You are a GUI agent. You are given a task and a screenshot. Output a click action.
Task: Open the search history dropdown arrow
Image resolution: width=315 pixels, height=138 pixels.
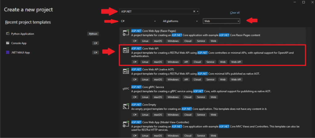(197, 11)
